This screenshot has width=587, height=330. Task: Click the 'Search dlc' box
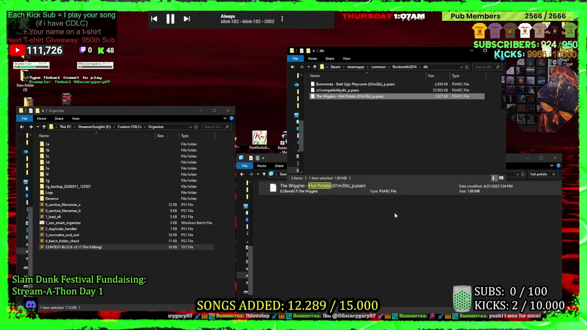tap(487, 67)
